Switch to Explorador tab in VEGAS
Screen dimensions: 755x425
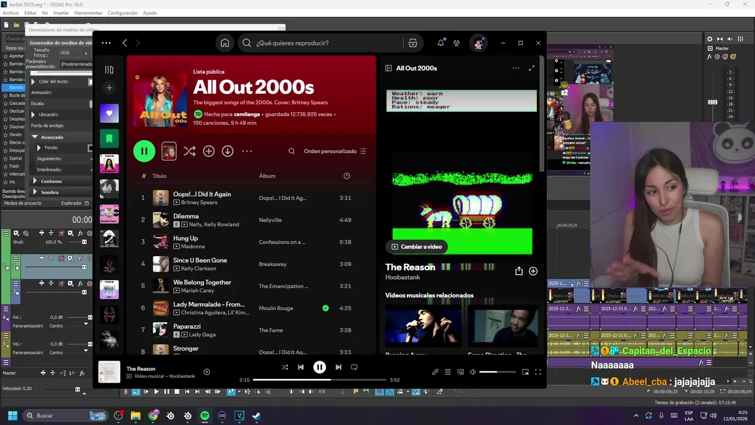point(71,203)
